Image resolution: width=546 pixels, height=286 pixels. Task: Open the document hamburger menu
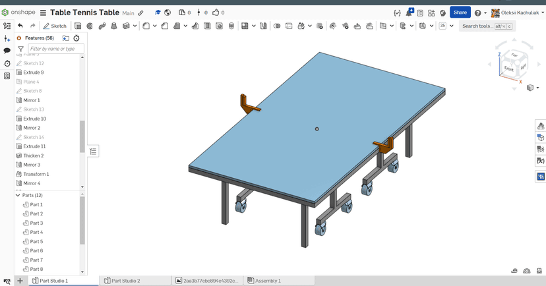pos(43,13)
